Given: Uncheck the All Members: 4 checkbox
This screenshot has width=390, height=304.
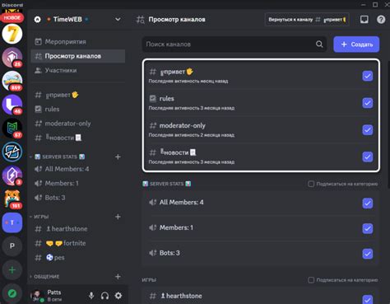Looking at the screenshot, I should [368, 203].
